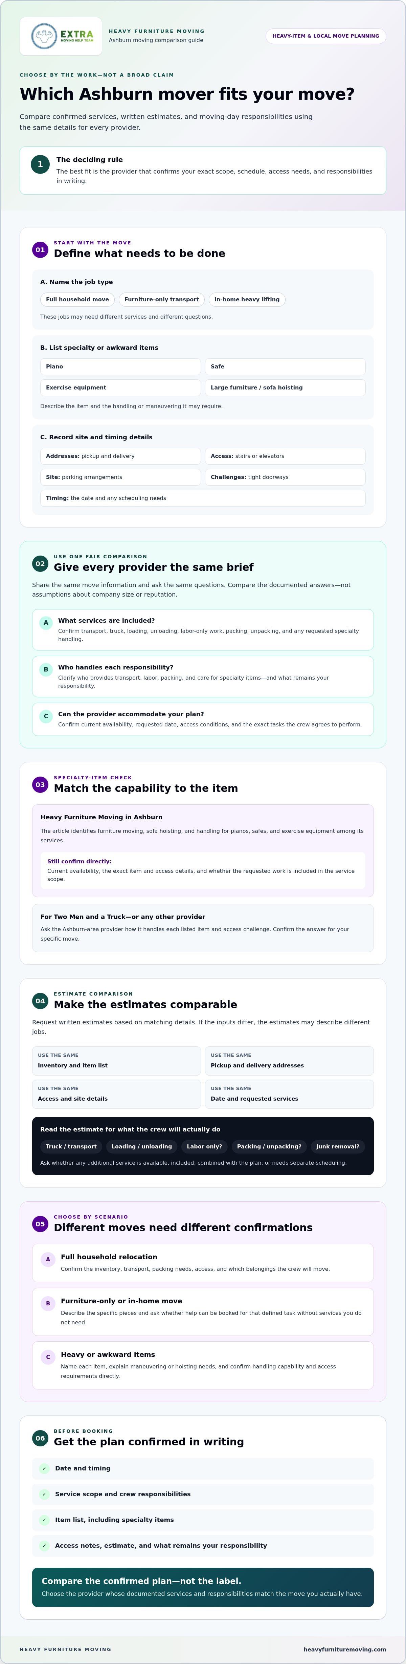
Task: Click the deciding rule number 1 circle
Action: click(40, 164)
